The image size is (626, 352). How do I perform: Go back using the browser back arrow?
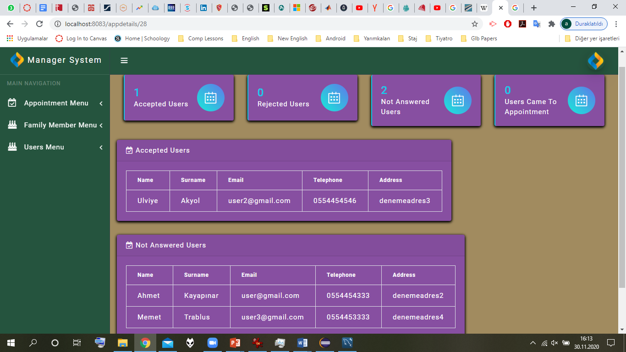tap(10, 24)
